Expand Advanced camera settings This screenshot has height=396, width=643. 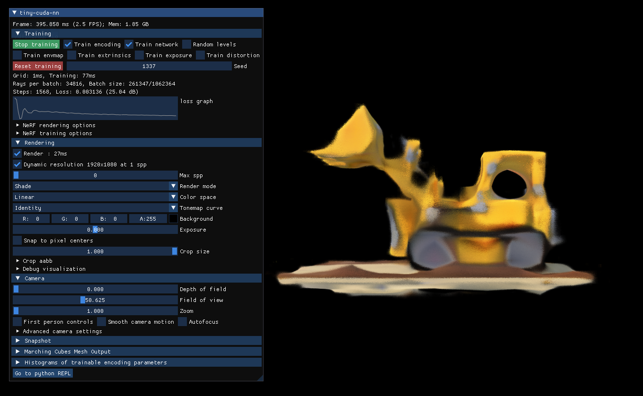pos(59,331)
